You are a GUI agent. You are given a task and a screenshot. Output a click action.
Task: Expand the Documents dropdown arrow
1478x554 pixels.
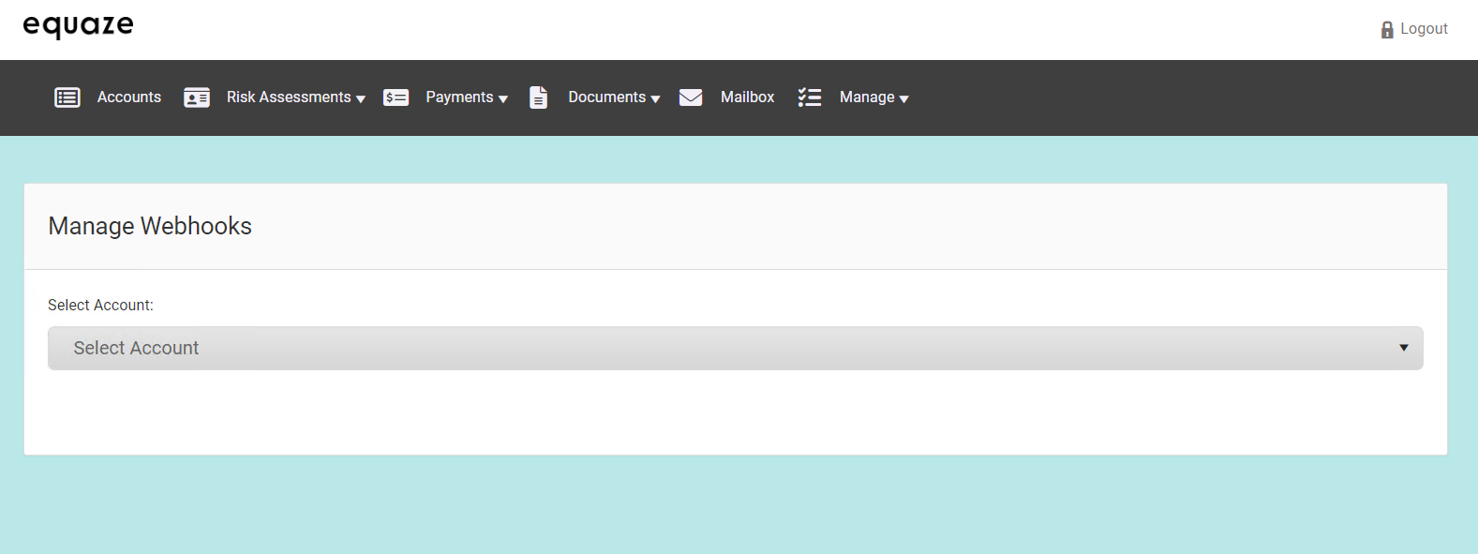click(655, 99)
